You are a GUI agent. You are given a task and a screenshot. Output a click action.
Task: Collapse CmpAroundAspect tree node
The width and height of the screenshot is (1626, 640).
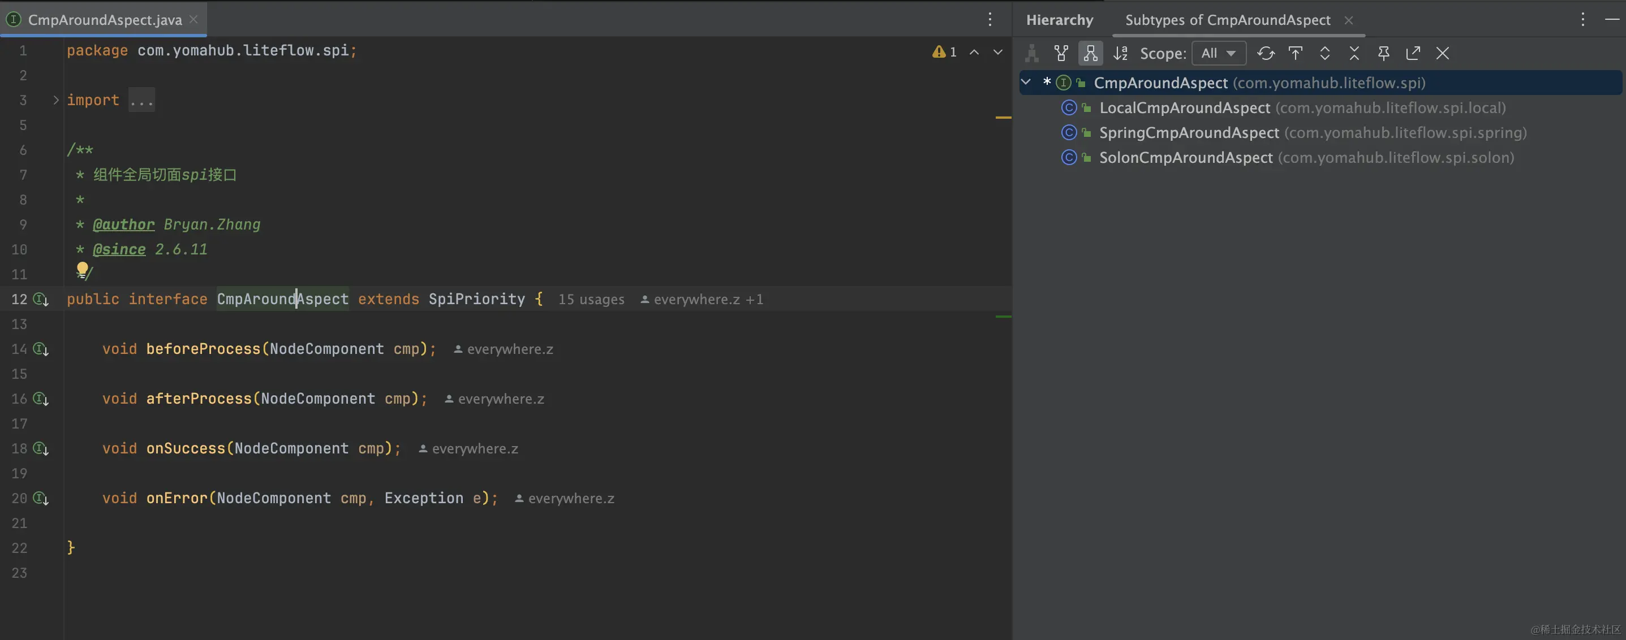[x=1026, y=83]
